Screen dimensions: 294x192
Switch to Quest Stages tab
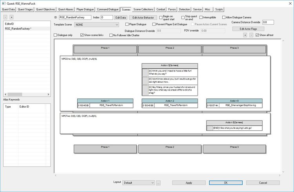(x=25, y=9)
